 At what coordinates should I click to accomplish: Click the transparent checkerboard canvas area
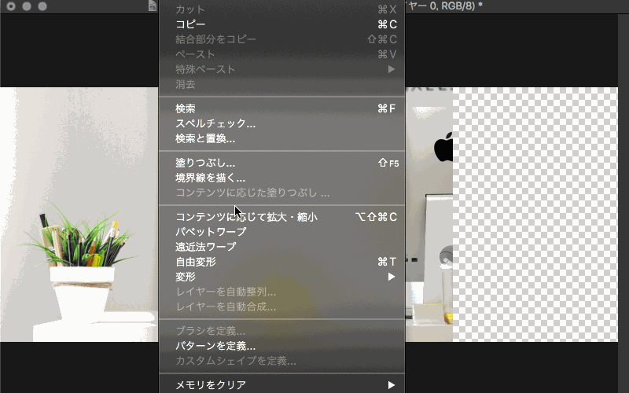[535, 214]
